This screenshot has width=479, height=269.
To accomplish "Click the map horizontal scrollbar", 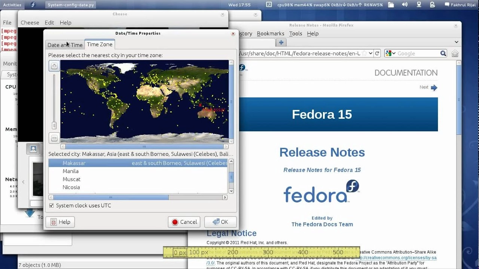I will point(144,147).
